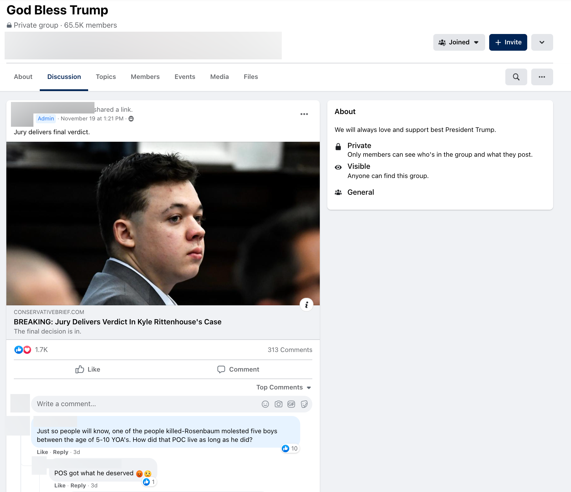The width and height of the screenshot is (571, 492).
Task: Expand the group actions chevron near Invite
Action: [x=542, y=42]
